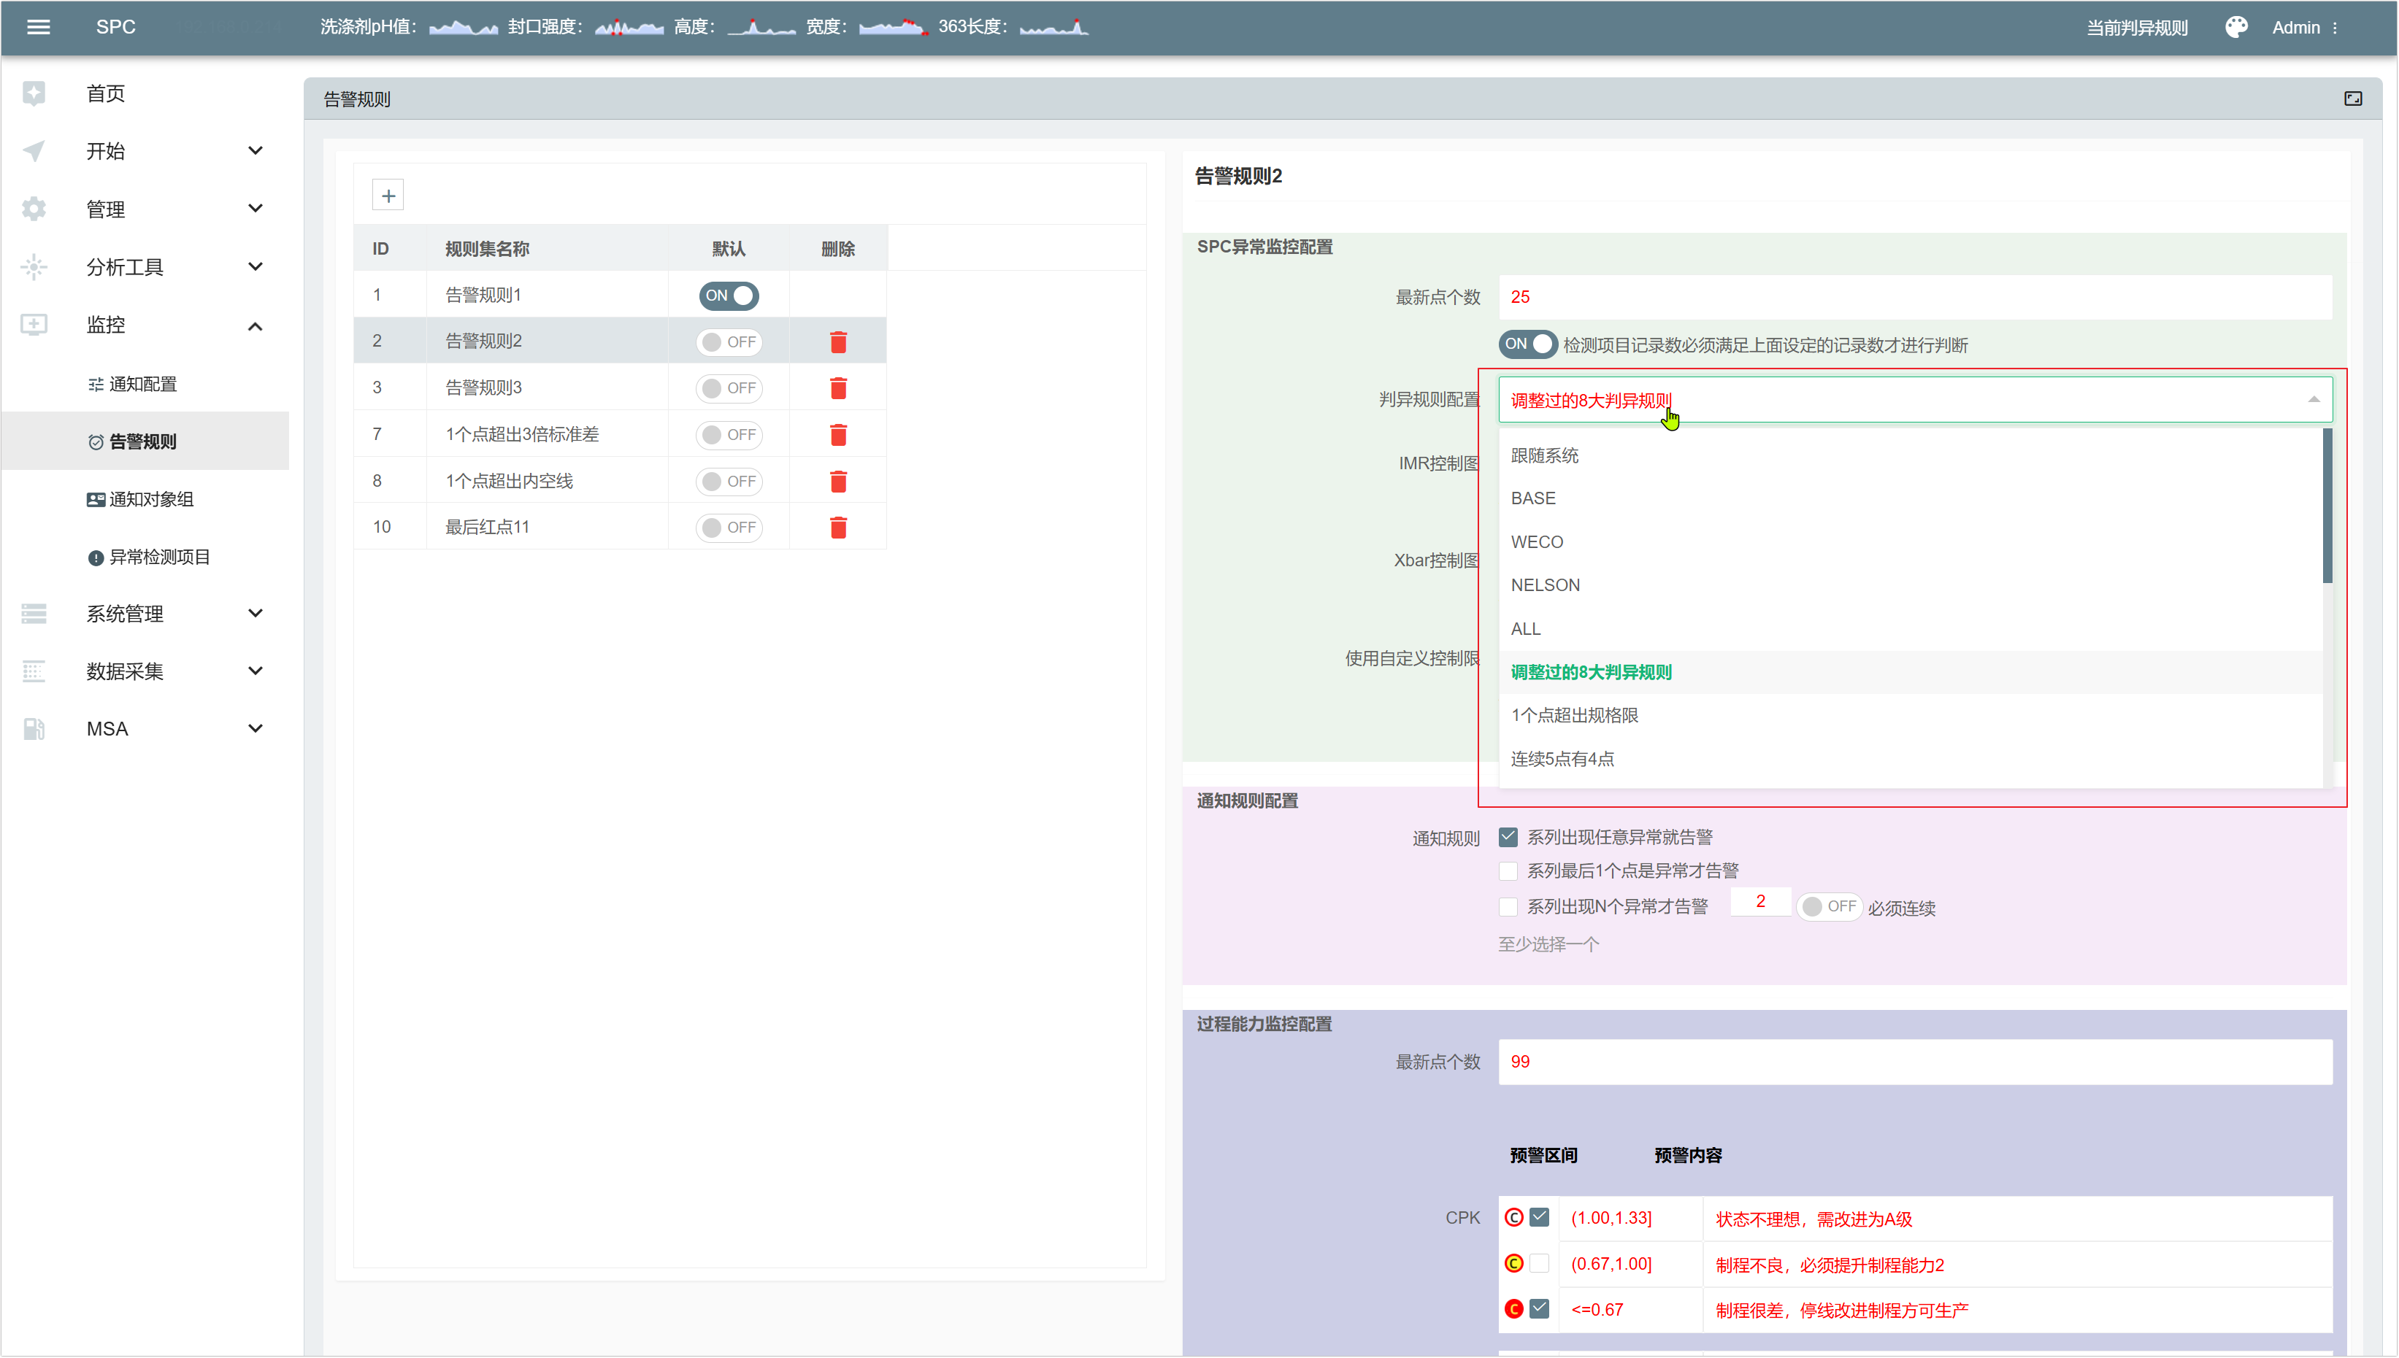Expand the MSA sidebar menu

point(255,730)
